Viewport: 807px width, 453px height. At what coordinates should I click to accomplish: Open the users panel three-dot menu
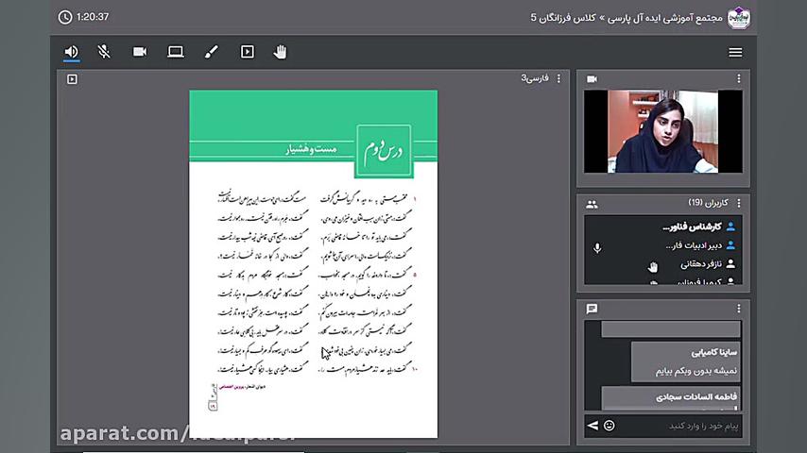[739, 203]
